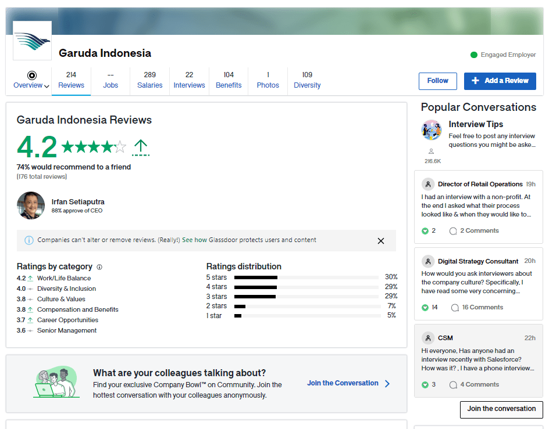Open the Jobs tab
This screenshot has height=429, width=549.
[x=110, y=81]
